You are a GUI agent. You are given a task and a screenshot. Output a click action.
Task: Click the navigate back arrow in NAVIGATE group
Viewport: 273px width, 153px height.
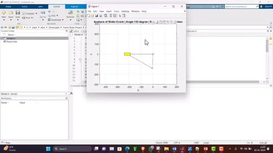[49, 12]
